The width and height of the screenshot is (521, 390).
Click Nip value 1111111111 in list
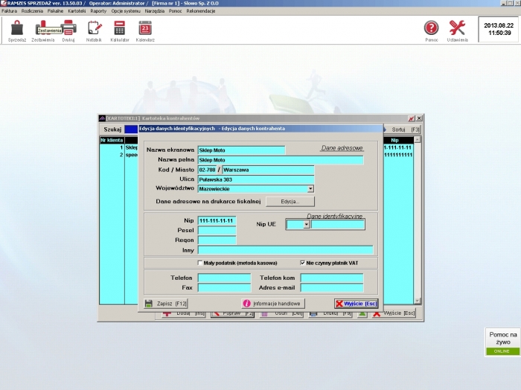398,155
